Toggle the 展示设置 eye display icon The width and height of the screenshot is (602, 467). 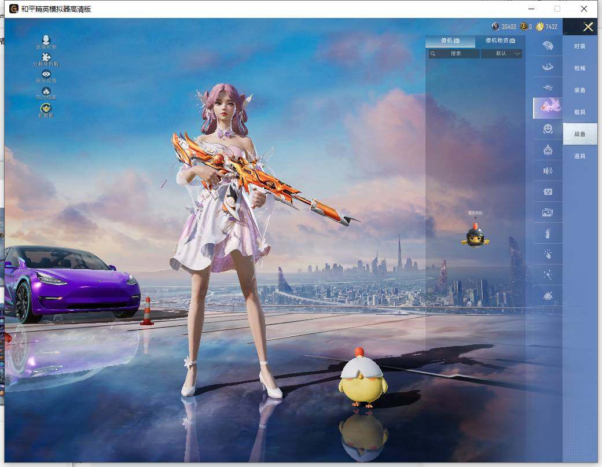coord(45,74)
